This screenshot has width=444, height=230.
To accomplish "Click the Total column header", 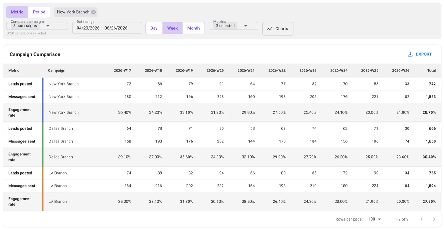I will click(x=432, y=70).
